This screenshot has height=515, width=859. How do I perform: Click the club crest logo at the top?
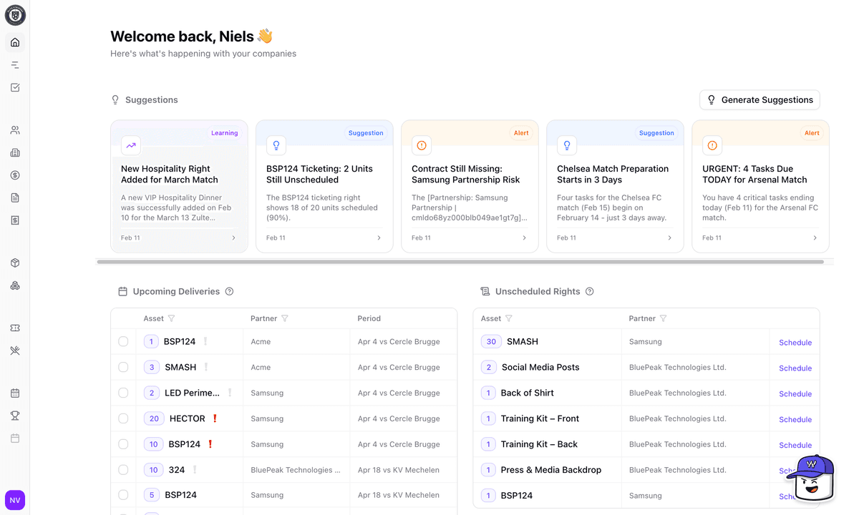(x=15, y=15)
